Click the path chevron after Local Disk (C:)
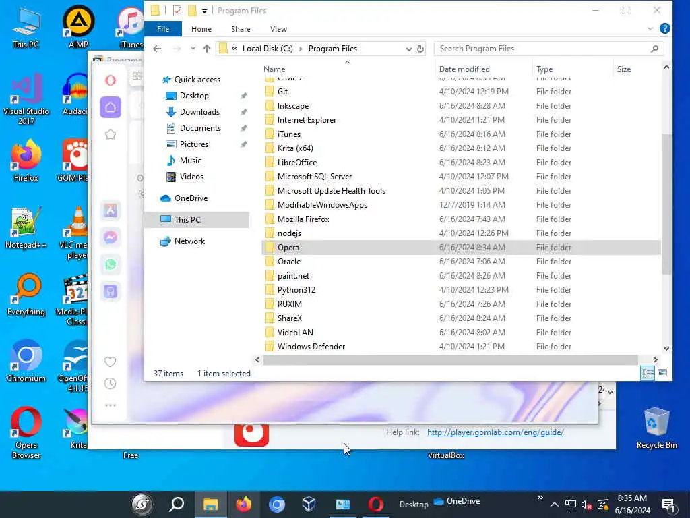Screen dimensions: 690x518 pyautogui.click(x=301, y=49)
